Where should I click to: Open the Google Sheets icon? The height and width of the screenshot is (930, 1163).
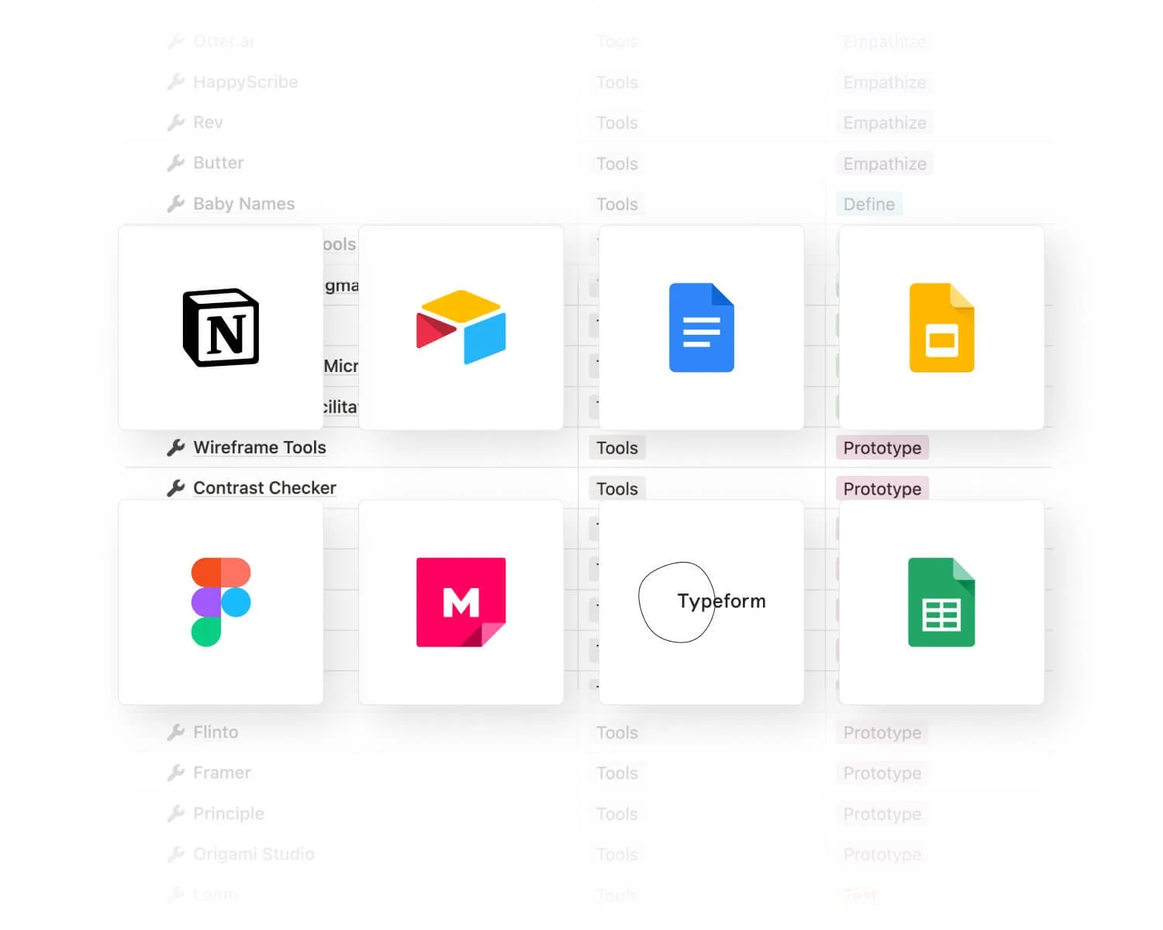coord(940,602)
